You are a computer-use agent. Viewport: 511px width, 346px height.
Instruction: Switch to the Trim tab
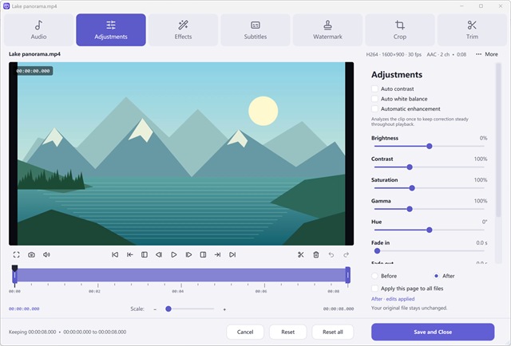click(472, 29)
